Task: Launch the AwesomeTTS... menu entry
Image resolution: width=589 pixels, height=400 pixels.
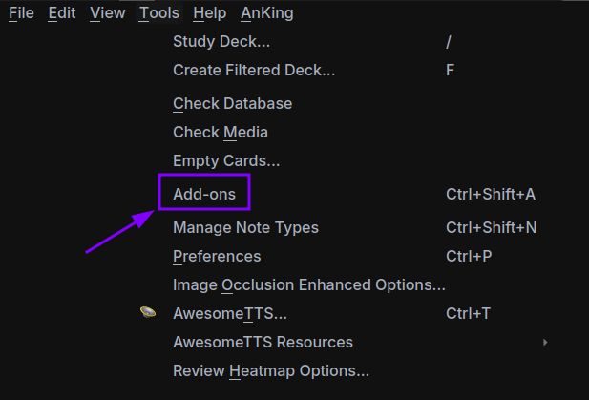Action: click(229, 313)
